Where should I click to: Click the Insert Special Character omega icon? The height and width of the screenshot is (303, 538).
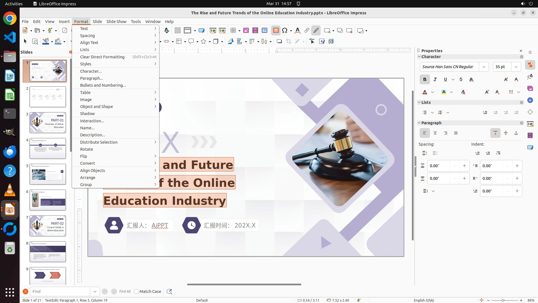(285, 31)
